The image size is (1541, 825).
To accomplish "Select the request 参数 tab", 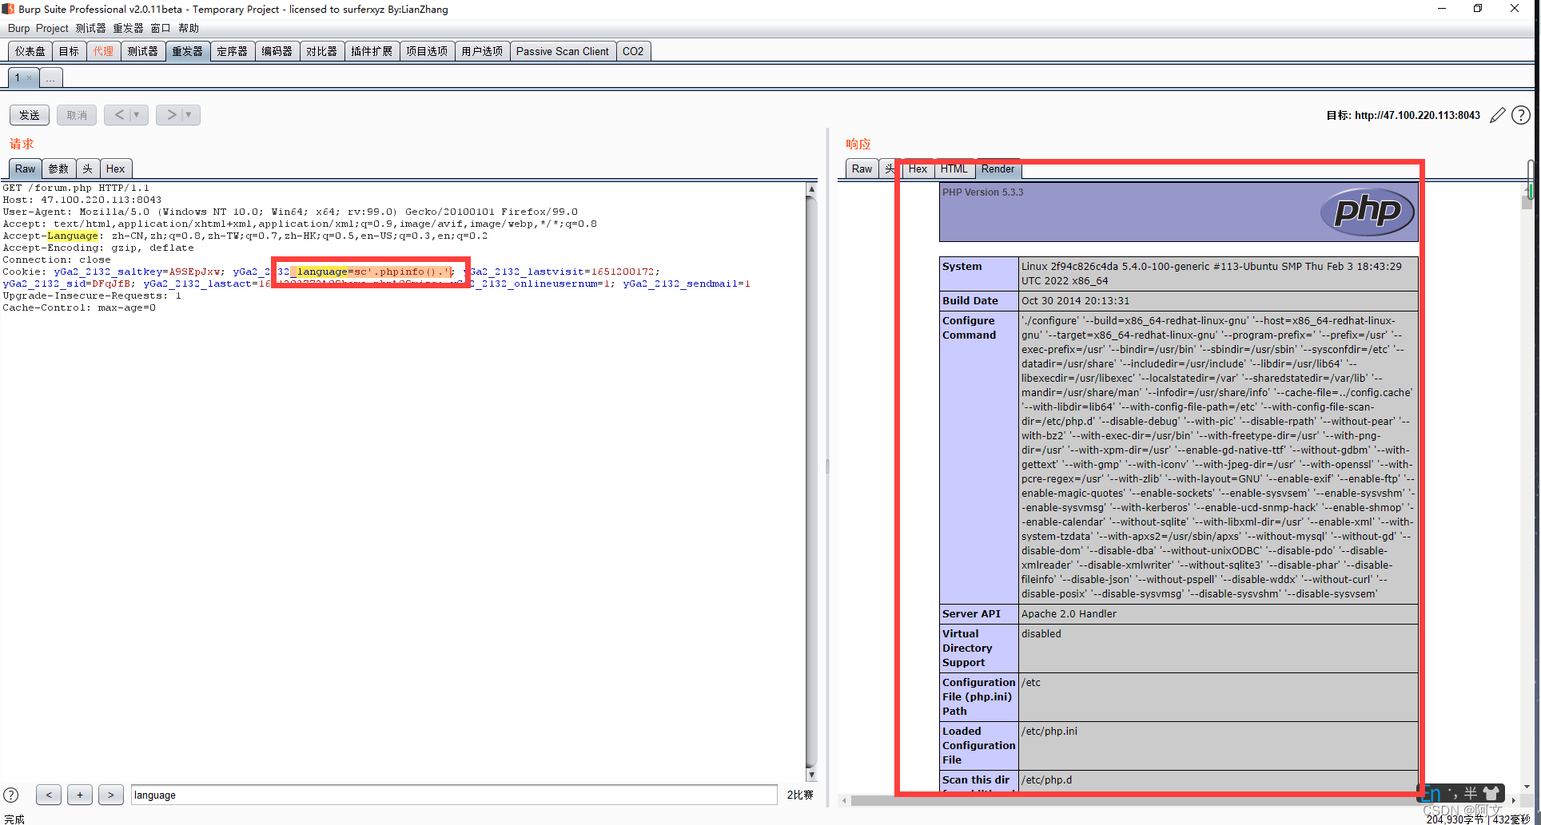I will click(58, 169).
